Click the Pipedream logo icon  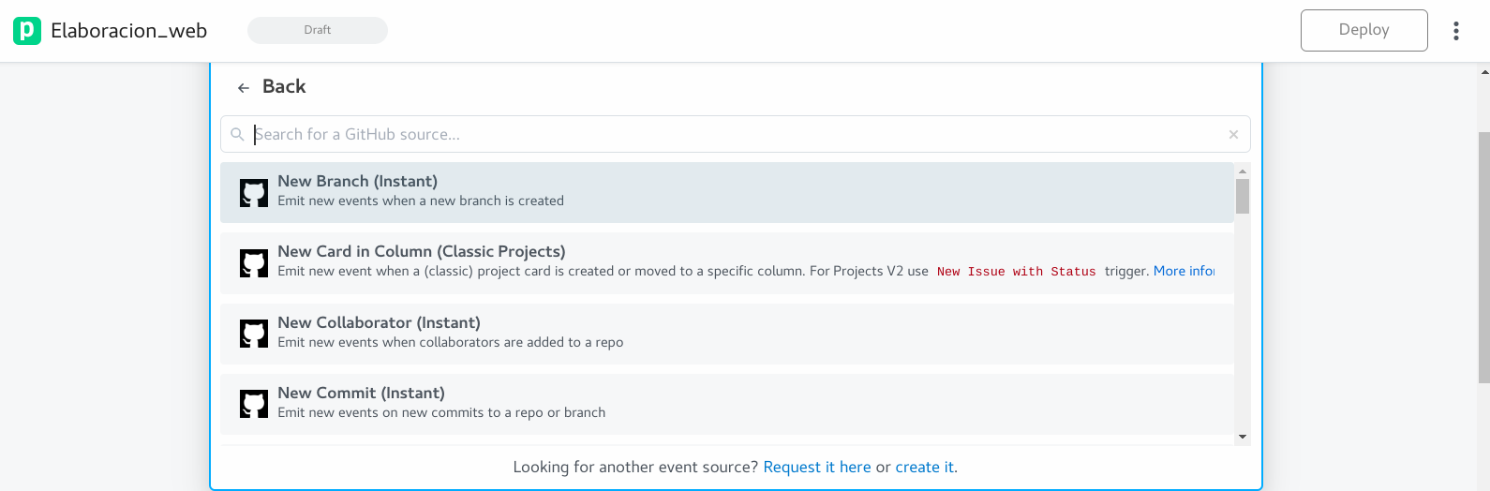coord(27,31)
